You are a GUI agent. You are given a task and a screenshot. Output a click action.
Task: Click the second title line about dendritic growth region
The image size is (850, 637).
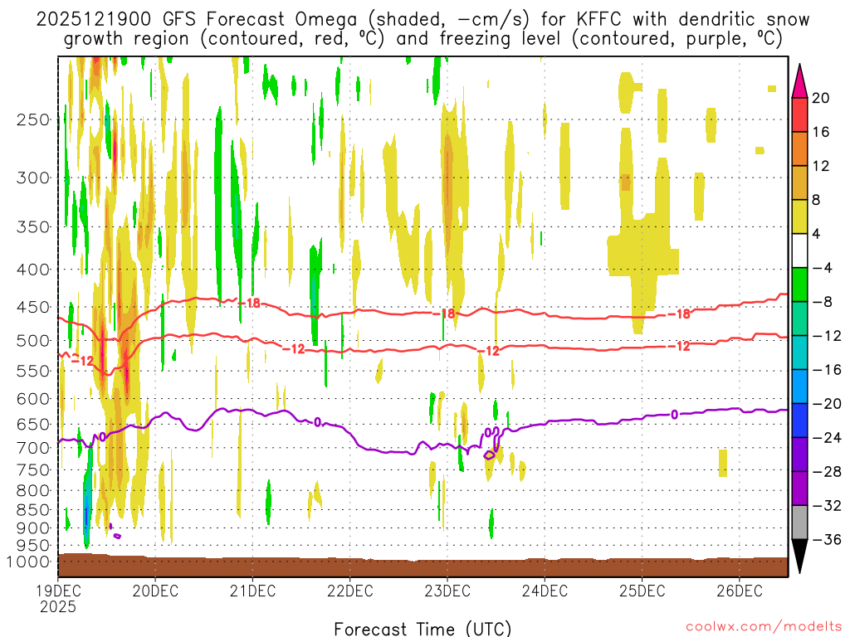pyautogui.click(x=423, y=39)
